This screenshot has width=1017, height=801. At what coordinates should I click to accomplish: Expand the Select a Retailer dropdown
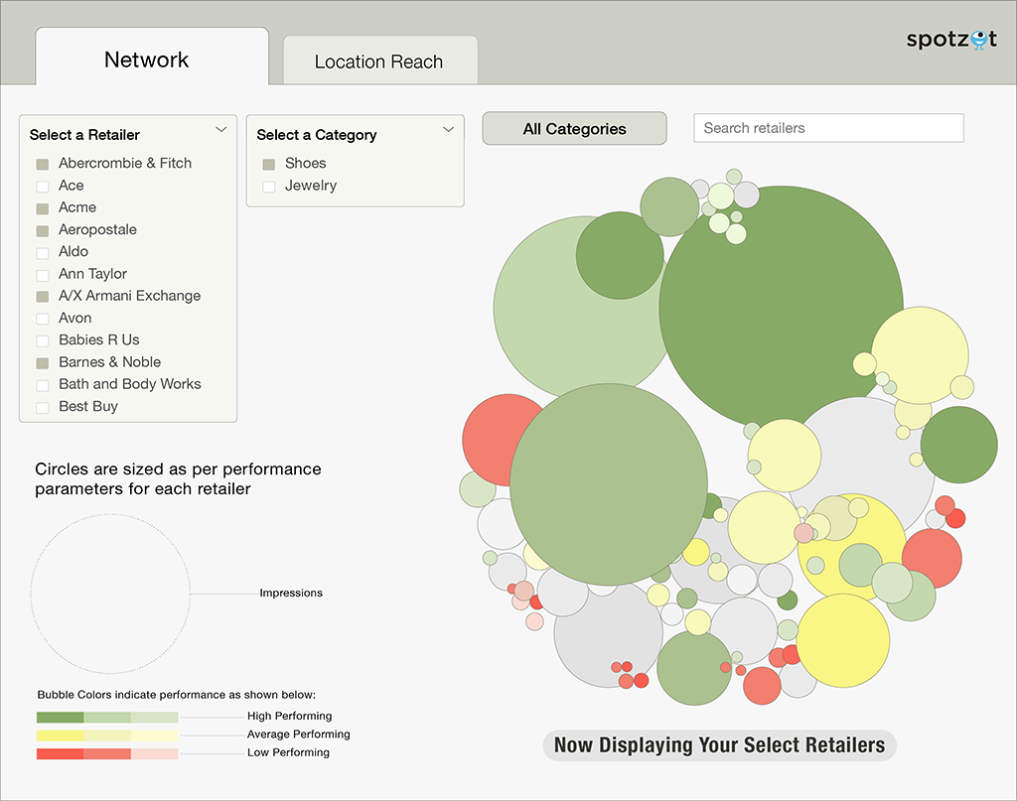tap(220, 129)
